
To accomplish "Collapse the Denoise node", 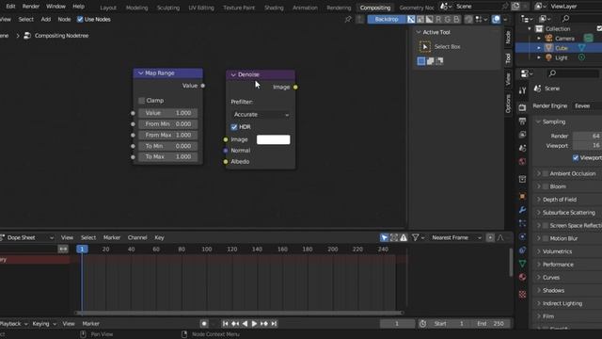I will click(x=233, y=74).
